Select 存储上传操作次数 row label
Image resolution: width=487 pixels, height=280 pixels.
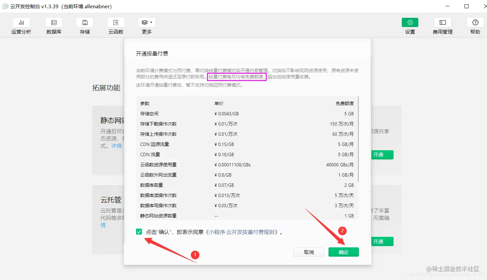[158, 134]
